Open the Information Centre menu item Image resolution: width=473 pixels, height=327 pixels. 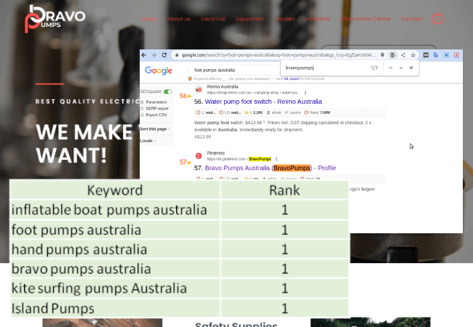[x=365, y=19]
